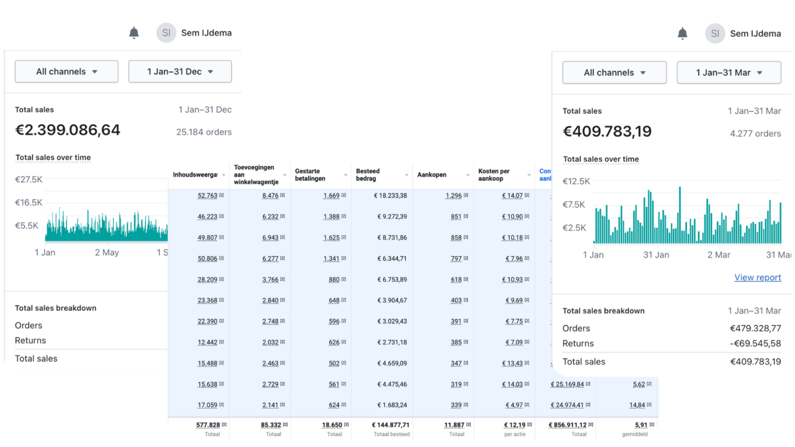This screenshot has width=795, height=447.
Task: Click the Gestarte betalingen column header
Action: coord(310,175)
